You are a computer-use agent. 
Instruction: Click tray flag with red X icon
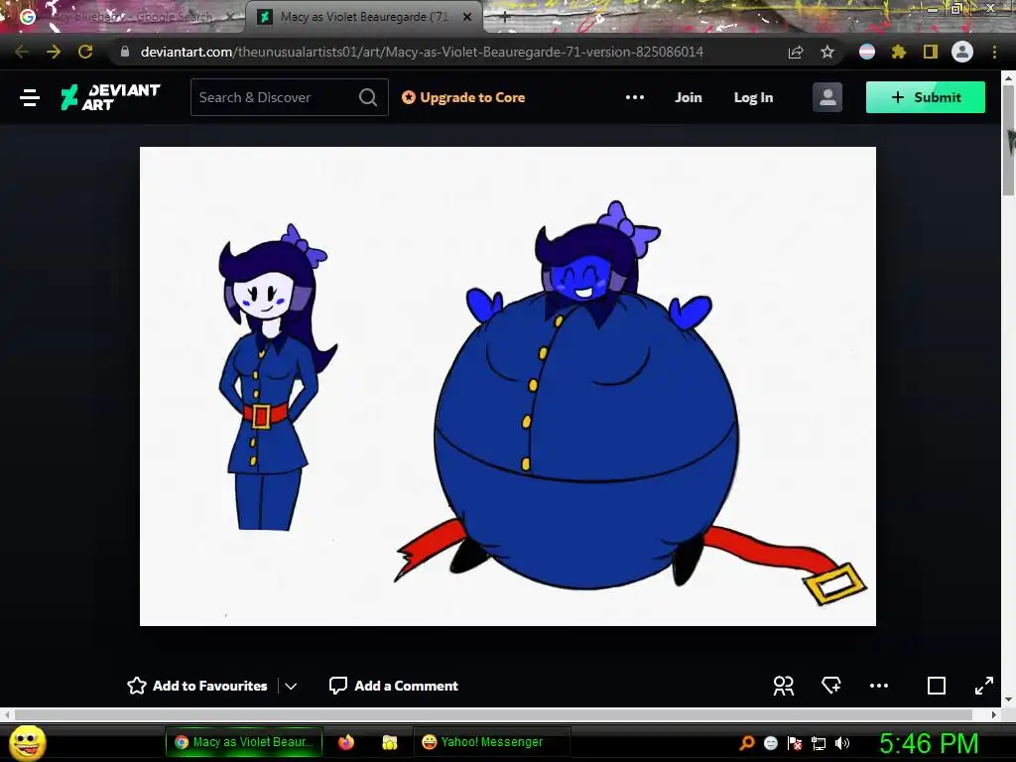pyautogui.click(x=795, y=742)
